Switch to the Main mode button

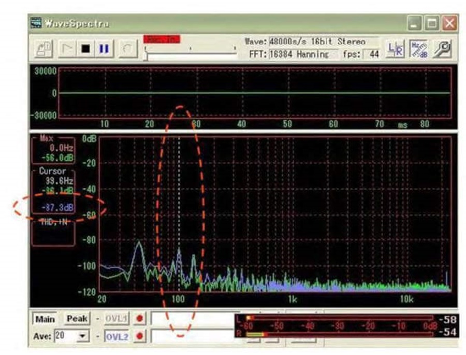45,319
